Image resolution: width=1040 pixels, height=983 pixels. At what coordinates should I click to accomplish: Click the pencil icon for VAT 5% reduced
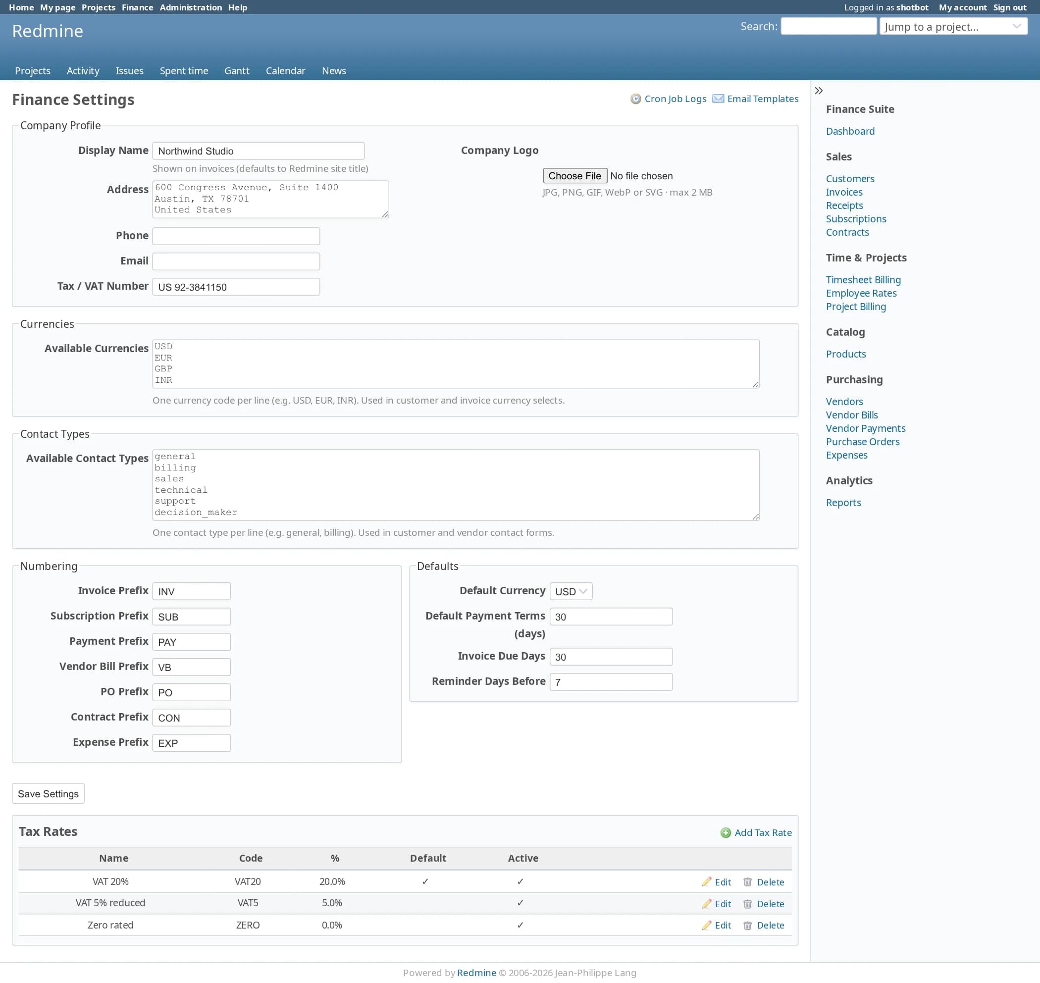(x=707, y=904)
